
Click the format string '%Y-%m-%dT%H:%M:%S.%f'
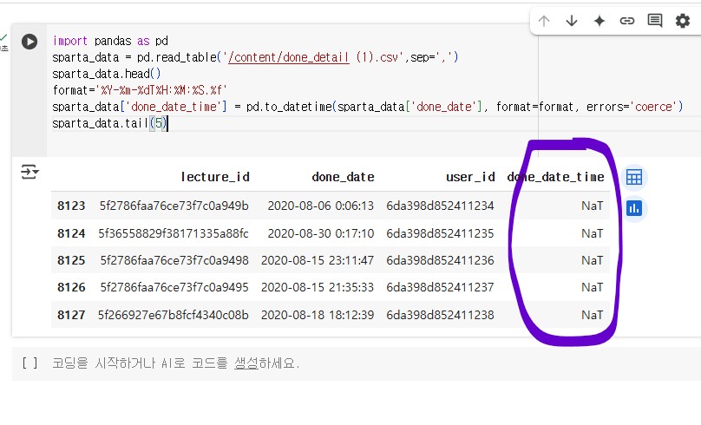click(x=161, y=90)
